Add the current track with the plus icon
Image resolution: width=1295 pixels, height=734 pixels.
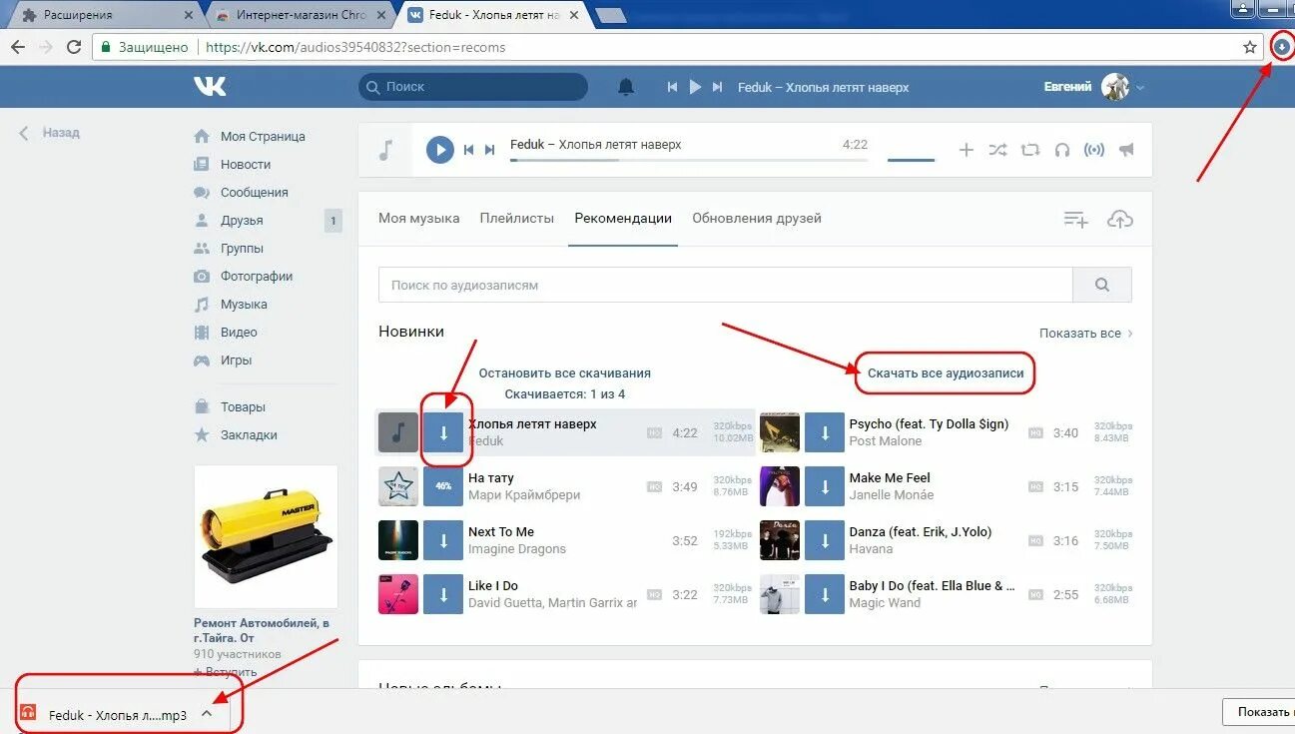click(966, 150)
